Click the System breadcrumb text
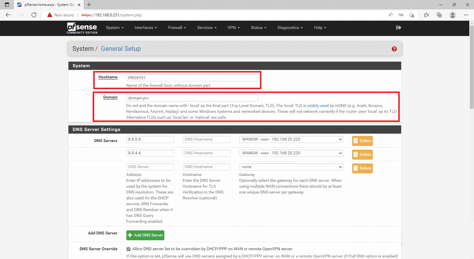474x259 pixels. (x=83, y=49)
